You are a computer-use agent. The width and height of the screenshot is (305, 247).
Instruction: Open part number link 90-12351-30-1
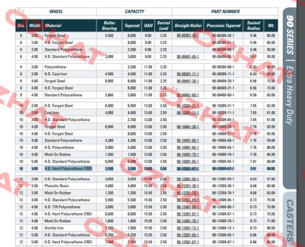(188, 186)
